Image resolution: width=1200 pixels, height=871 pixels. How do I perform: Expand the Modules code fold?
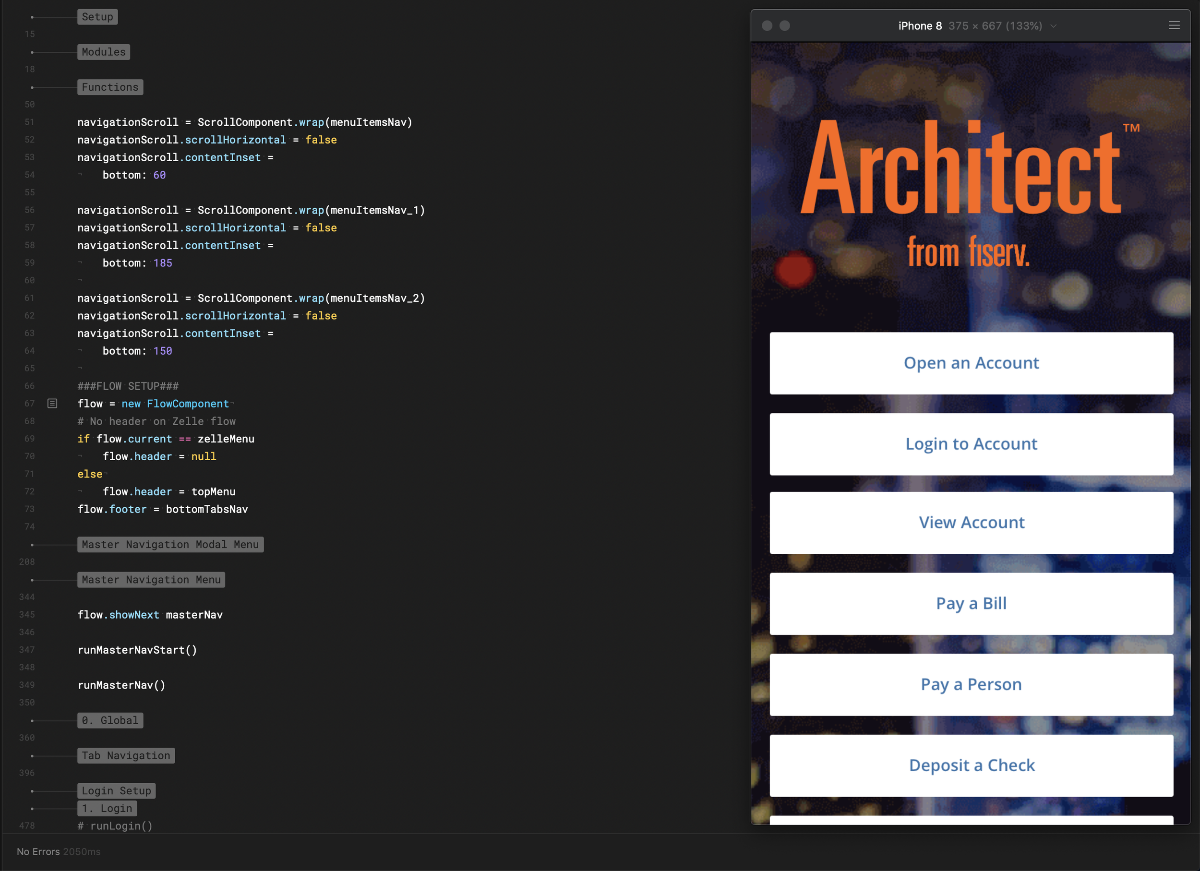pyautogui.click(x=104, y=52)
